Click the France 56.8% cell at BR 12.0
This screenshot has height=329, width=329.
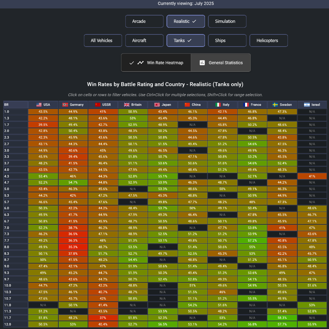(x=252, y=324)
